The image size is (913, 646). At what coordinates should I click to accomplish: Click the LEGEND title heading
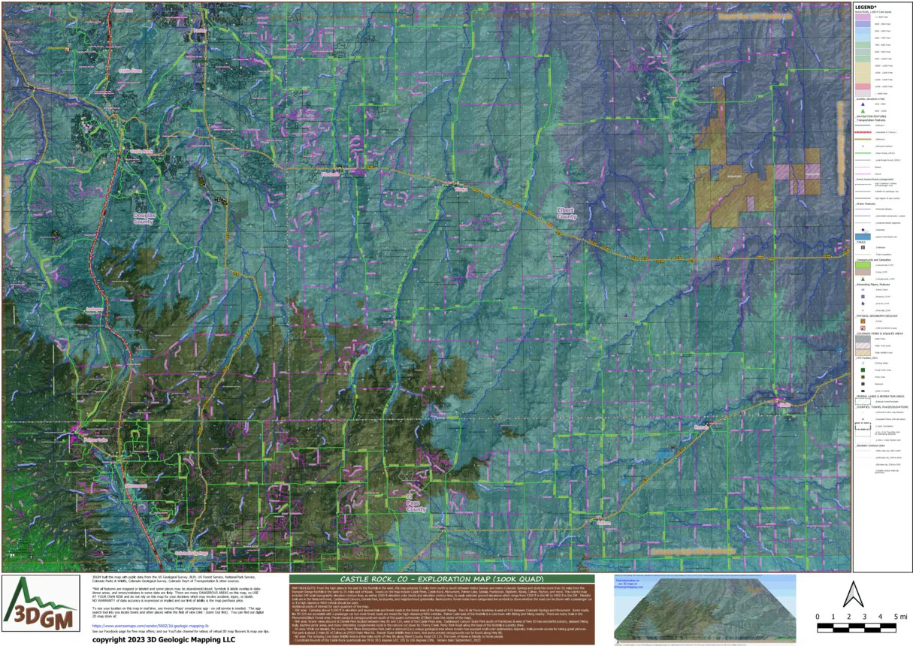866,6
